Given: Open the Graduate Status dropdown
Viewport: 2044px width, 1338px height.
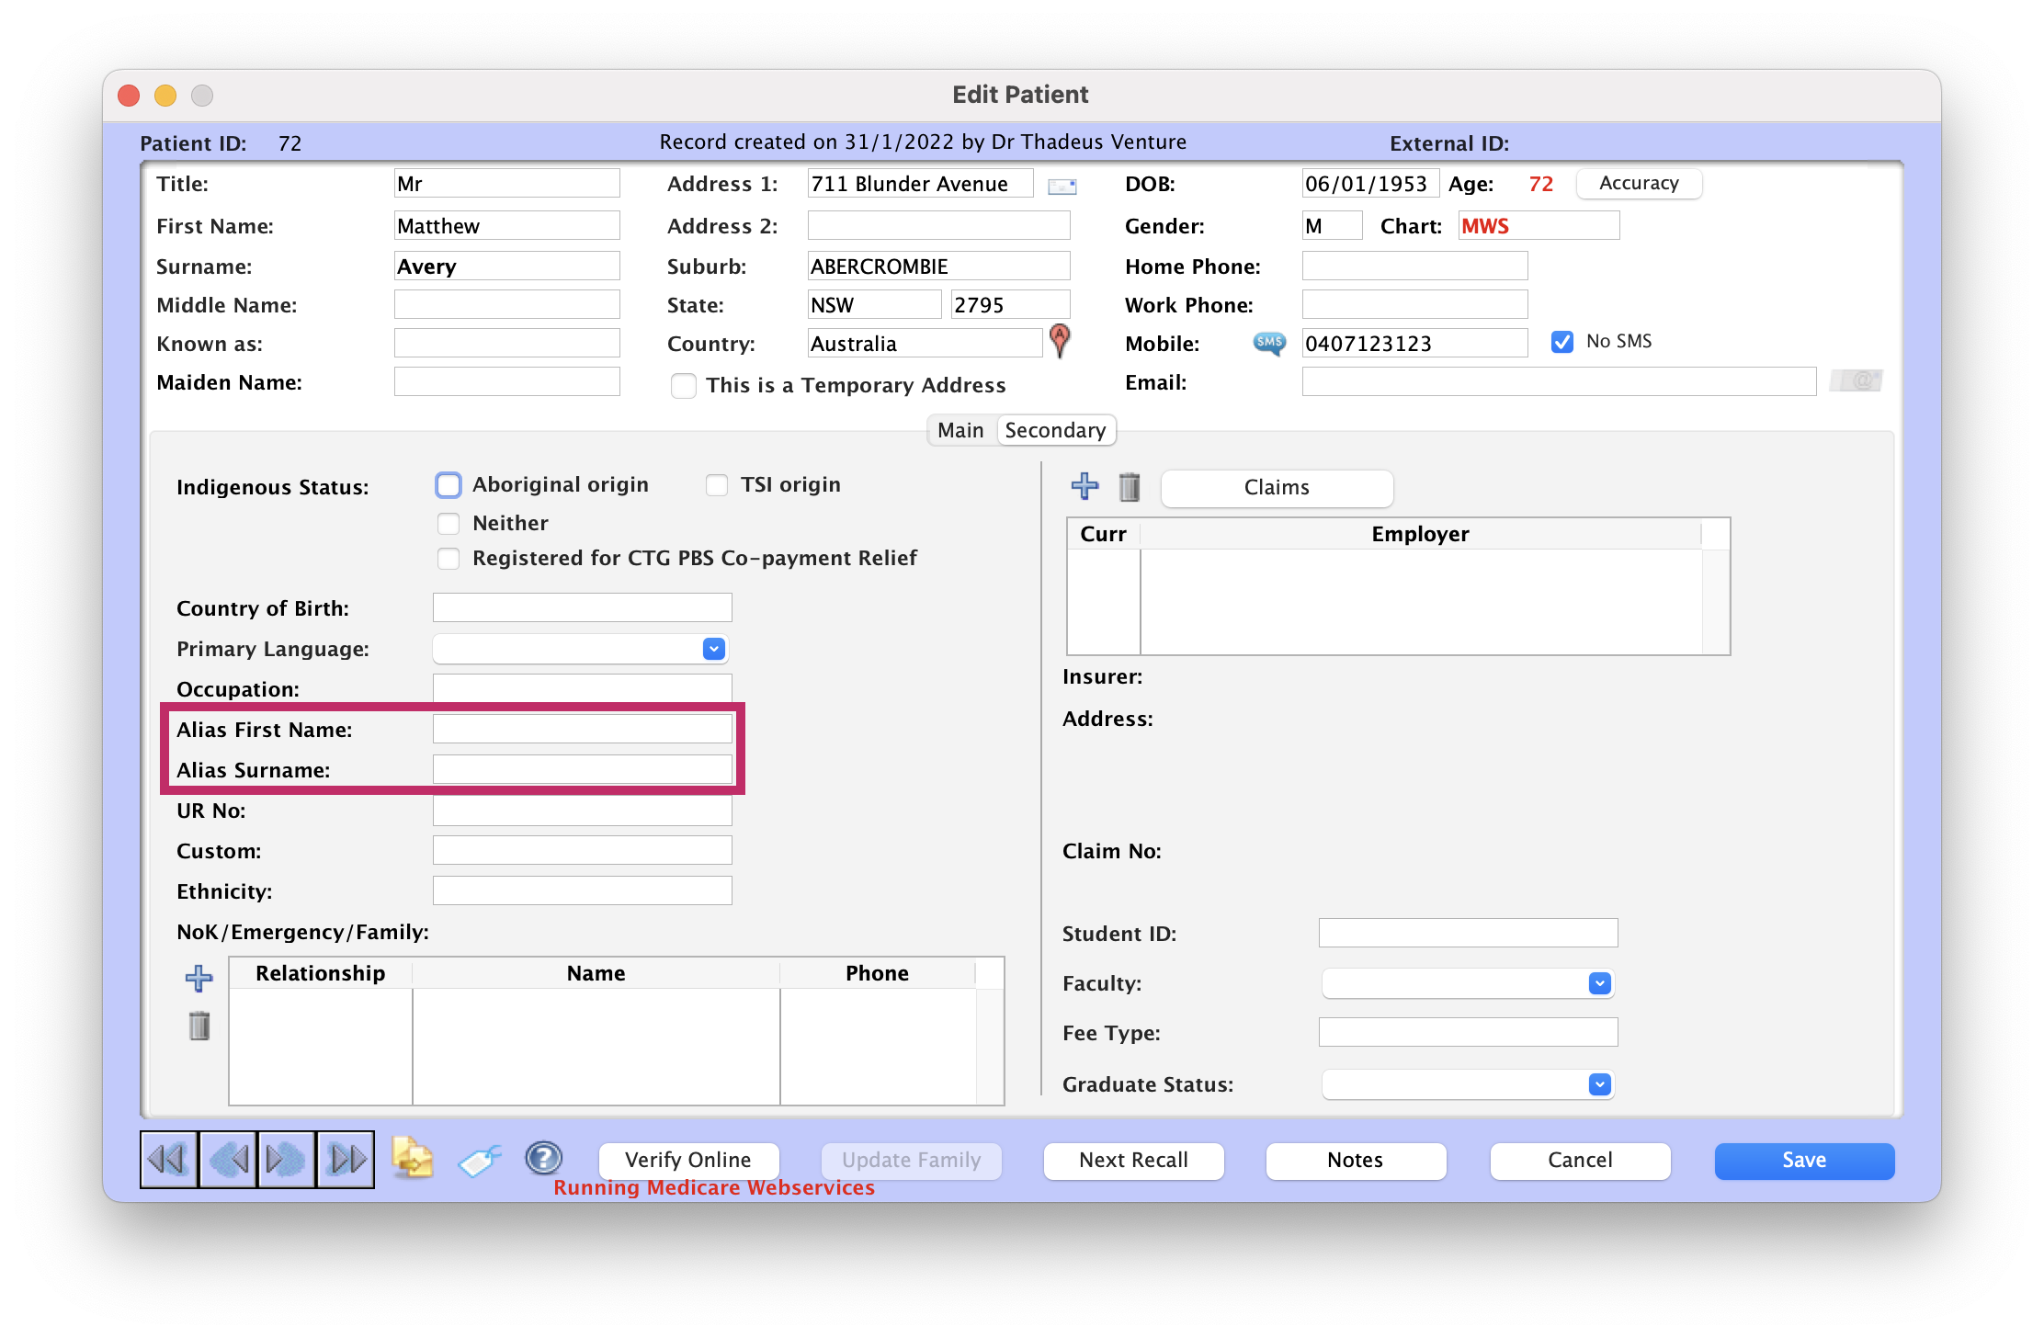Looking at the screenshot, I should (1599, 1084).
